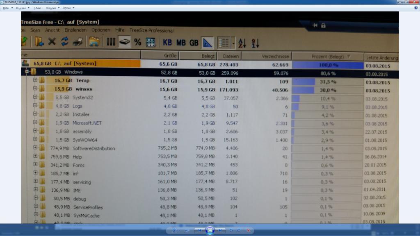Expand the Installer folder node
Screen dimensions: 420x236
[35, 114]
